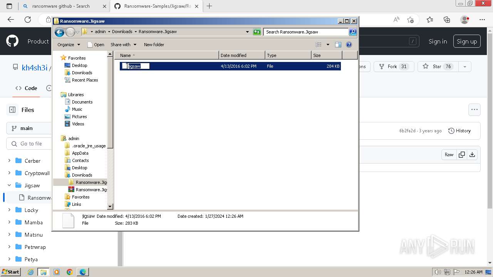Click GitHub Sign up button
The height and width of the screenshot is (277, 493).
467,42
